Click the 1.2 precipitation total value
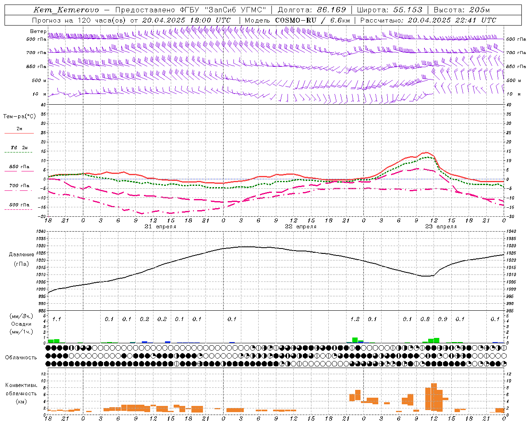Viewport: 528px width, 422px height. pos(355,319)
